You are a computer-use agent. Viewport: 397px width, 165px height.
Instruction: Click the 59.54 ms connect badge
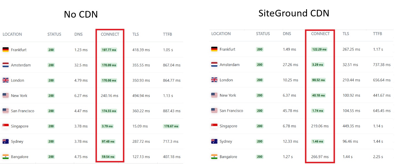(108, 157)
